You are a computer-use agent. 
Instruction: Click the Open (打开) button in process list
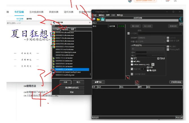point(66,82)
